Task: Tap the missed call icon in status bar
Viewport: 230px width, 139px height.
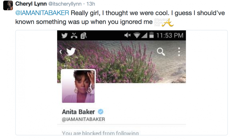Action: (74, 36)
